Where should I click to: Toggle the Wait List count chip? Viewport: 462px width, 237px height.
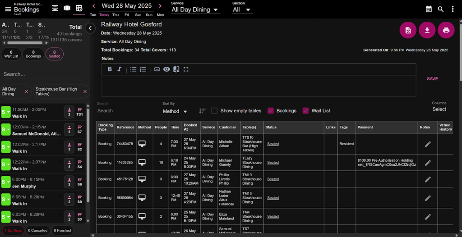tap(11, 54)
